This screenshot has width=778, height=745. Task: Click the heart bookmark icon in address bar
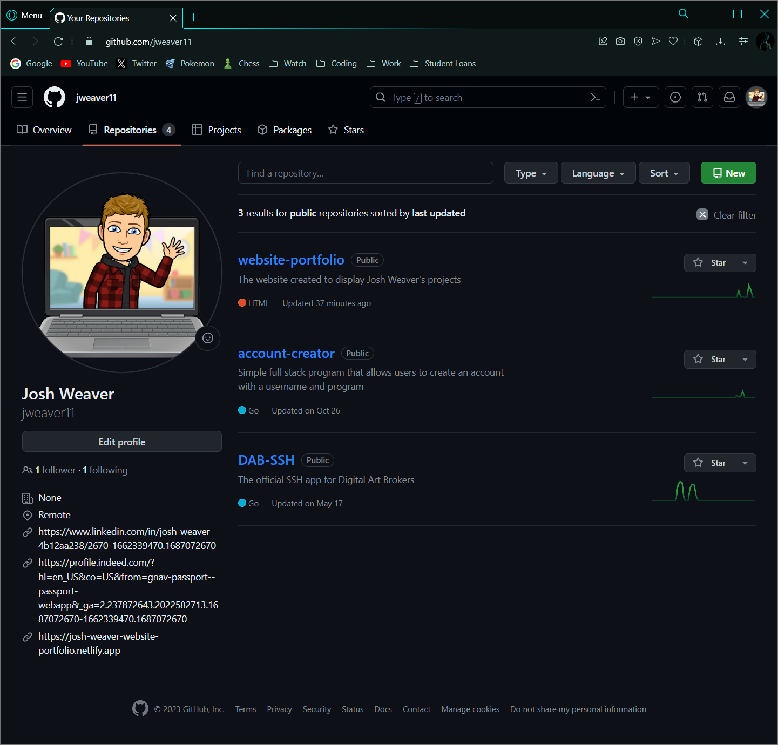coord(673,42)
